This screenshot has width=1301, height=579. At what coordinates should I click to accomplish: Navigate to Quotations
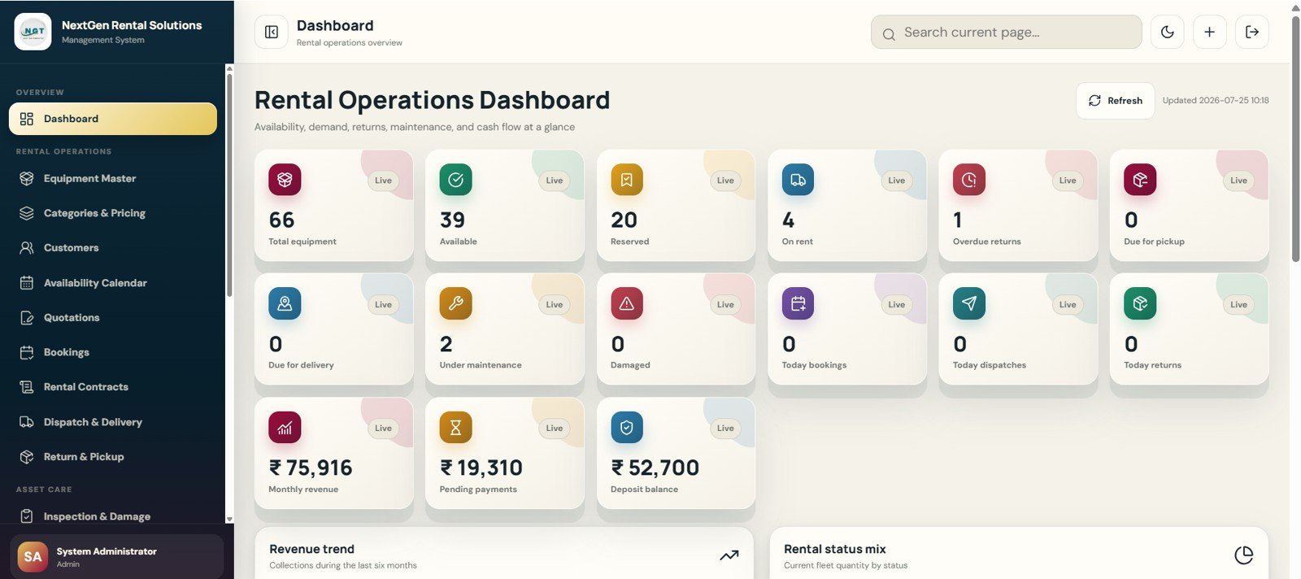pyautogui.click(x=113, y=318)
